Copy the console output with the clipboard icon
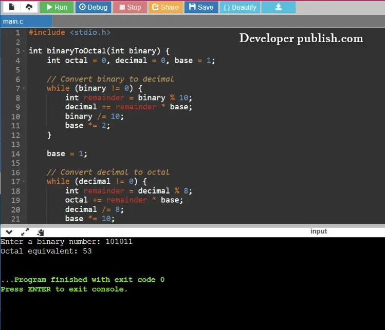385x330 pixels. pos(41,232)
